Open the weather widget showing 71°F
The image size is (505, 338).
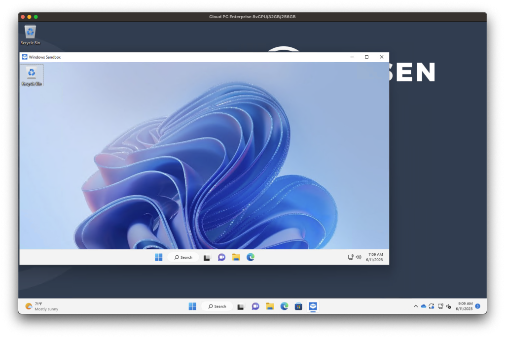click(x=42, y=306)
